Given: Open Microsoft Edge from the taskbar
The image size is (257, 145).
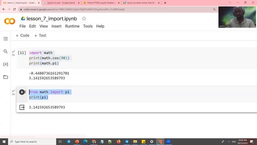Looking at the screenshot, I should tap(86, 141).
